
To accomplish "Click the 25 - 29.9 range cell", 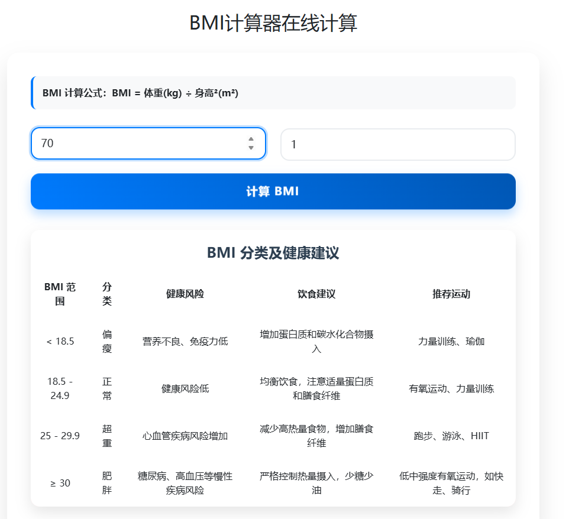I will click(60, 436).
